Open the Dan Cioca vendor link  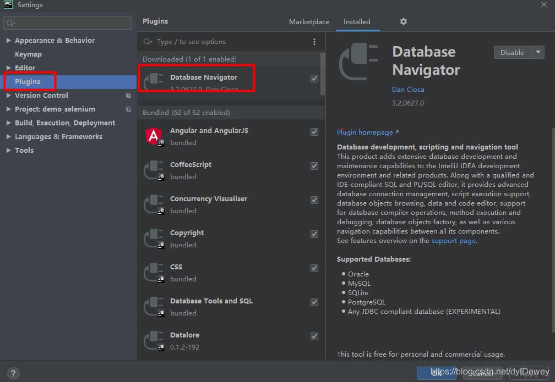coord(408,90)
